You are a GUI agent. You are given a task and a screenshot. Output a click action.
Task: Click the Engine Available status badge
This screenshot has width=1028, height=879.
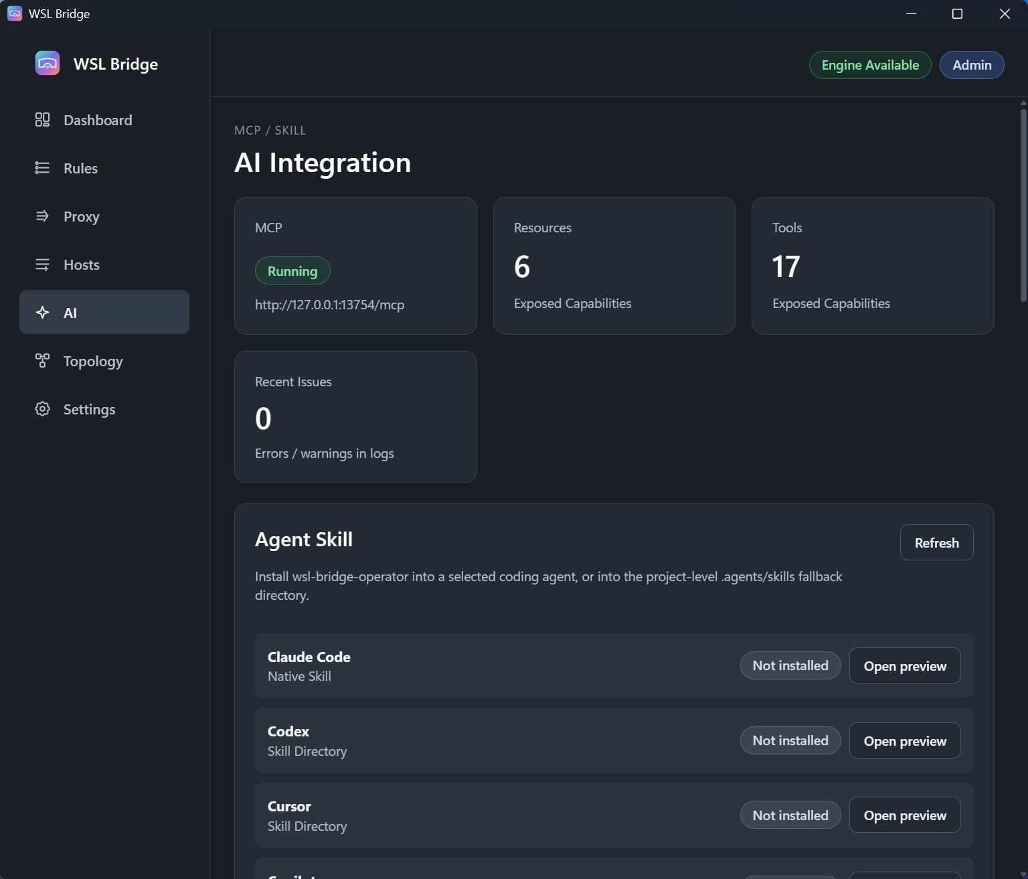[x=870, y=65]
